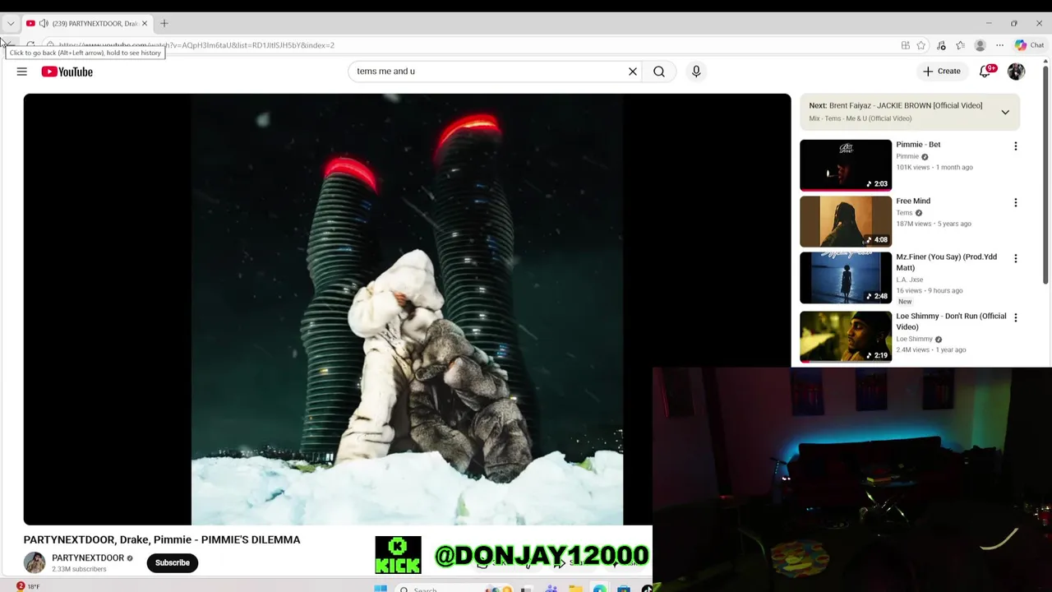Open options menu for Free Mind
Image resolution: width=1052 pixels, height=592 pixels.
[x=1015, y=202]
